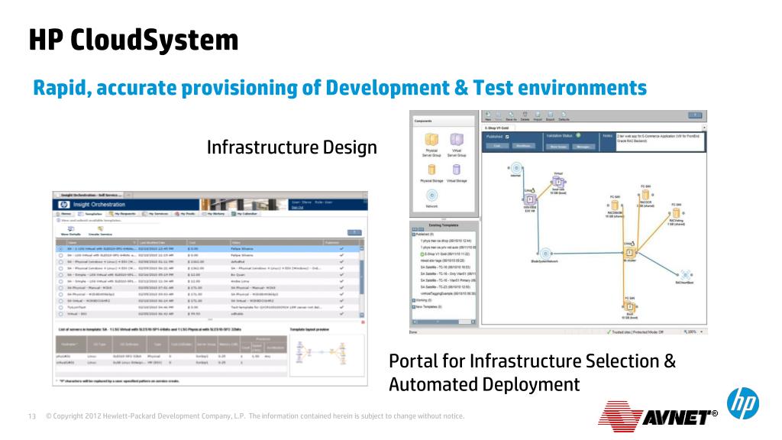Click the RACHeartBeat network node

(686, 275)
